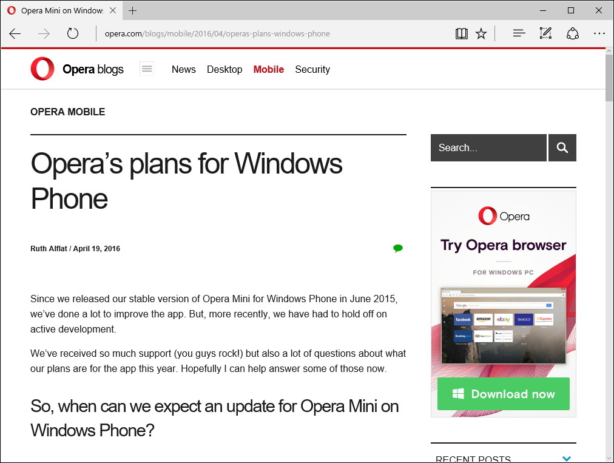Go back with the browser back arrow
This screenshot has height=463, width=614.
coord(15,34)
